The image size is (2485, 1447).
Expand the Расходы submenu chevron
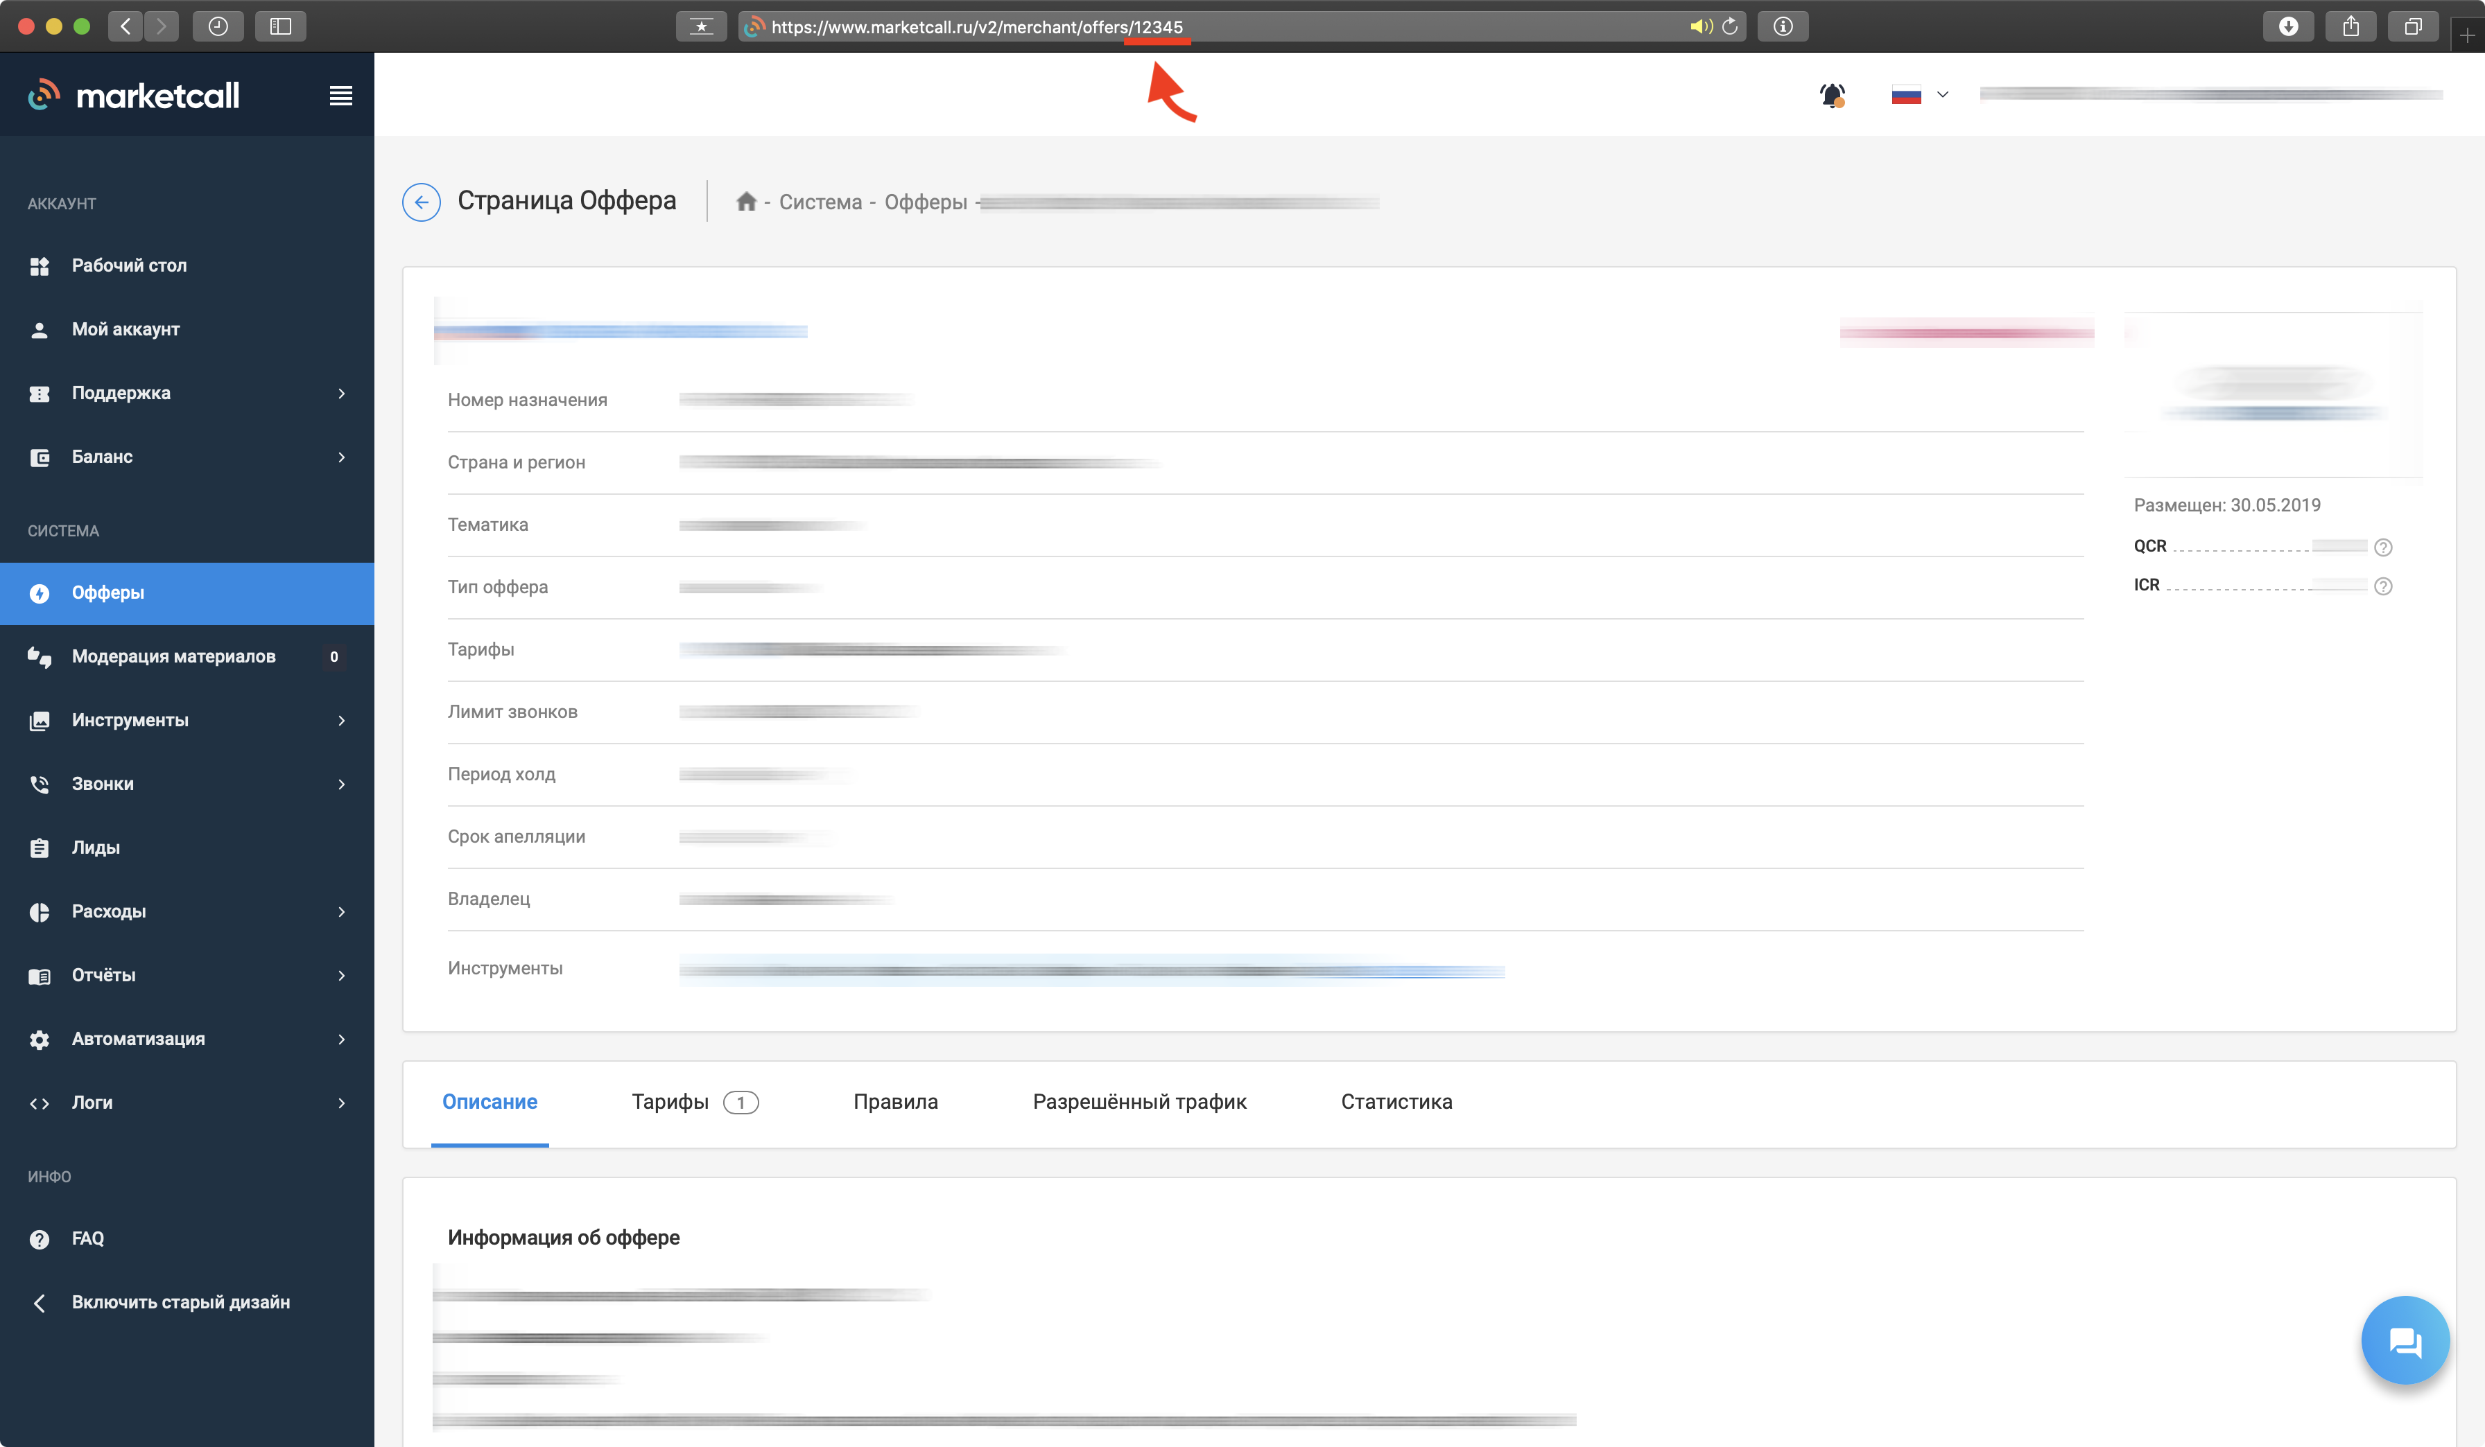coord(341,912)
